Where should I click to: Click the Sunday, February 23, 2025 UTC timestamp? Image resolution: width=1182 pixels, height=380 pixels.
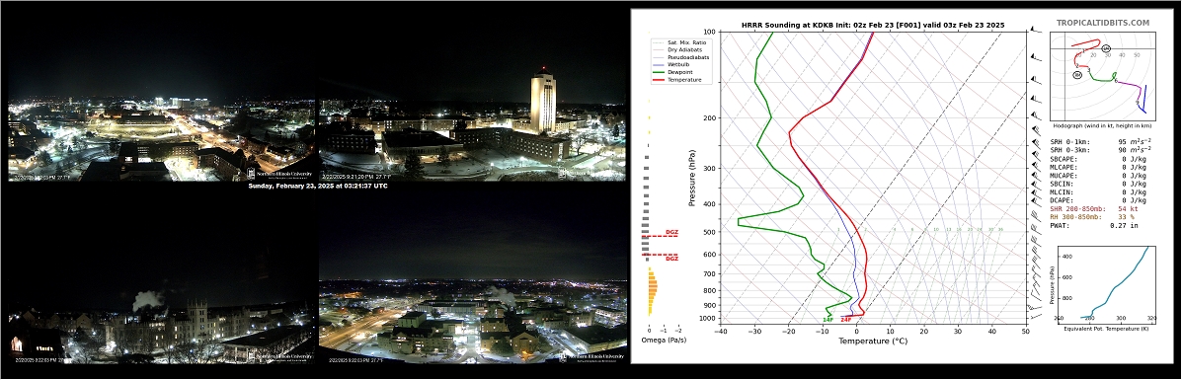(x=318, y=186)
